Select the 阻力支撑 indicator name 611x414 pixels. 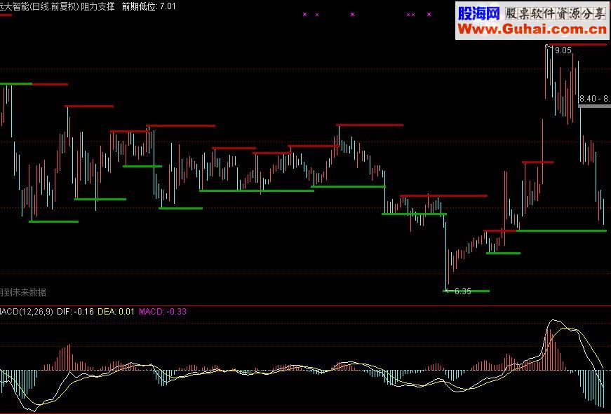98,6
